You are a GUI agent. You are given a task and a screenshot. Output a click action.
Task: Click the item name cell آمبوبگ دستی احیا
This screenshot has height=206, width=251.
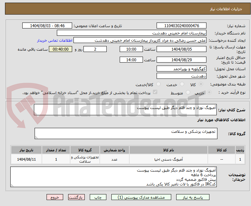[x=169, y=159]
